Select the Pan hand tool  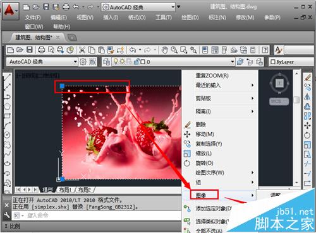[164, 50]
